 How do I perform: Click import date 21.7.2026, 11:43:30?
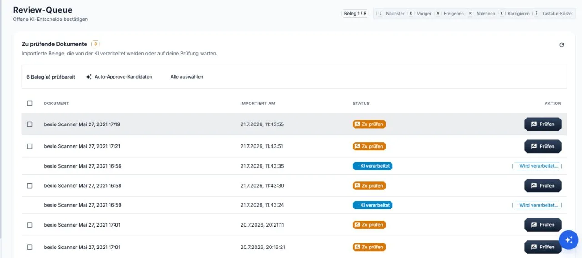point(262,186)
